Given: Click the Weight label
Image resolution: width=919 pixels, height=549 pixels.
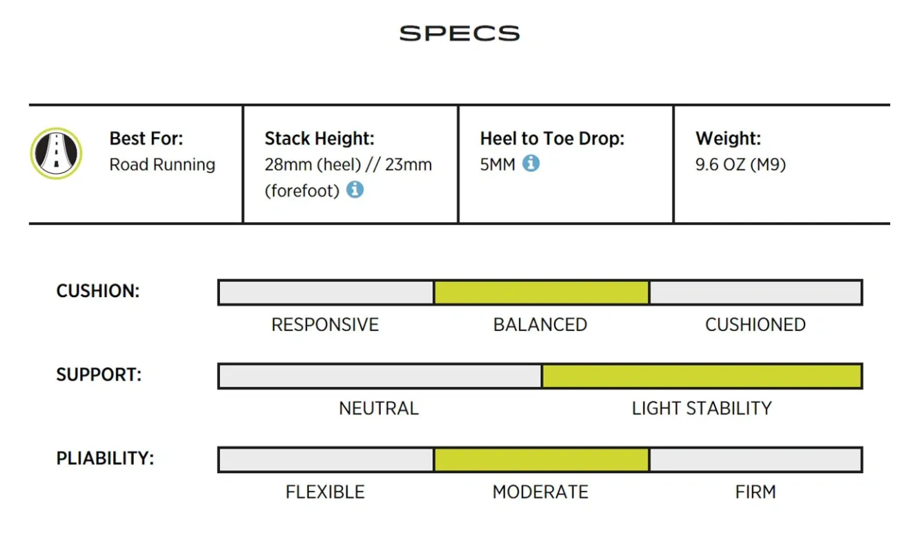Looking at the screenshot, I should tap(728, 138).
